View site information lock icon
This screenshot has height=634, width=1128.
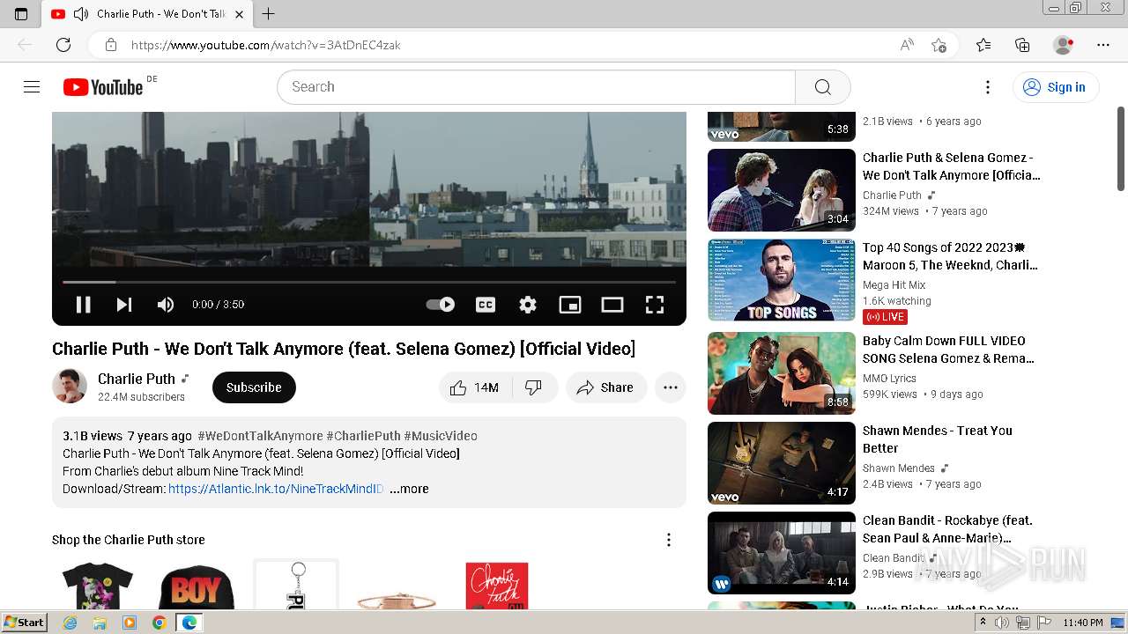pos(110,45)
